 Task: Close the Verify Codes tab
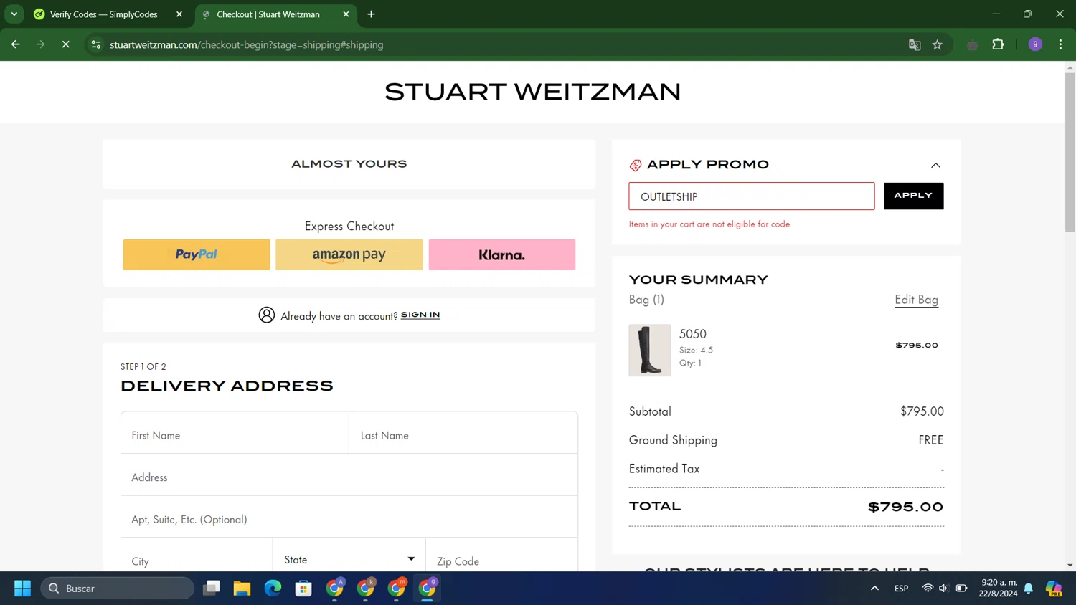(179, 14)
